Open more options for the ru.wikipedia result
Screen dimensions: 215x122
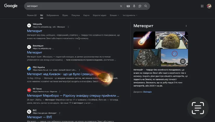[x=79, y=48]
